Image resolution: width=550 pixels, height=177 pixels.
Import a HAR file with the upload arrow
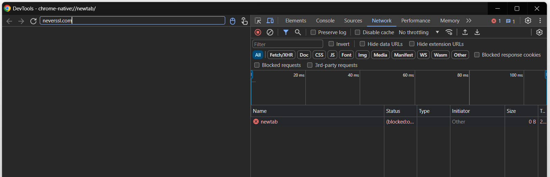pyautogui.click(x=465, y=32)
